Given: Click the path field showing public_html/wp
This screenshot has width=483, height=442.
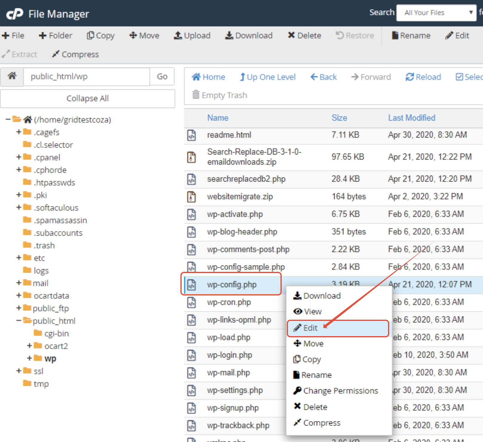Looking at the screenshot, I should [87, 77].
